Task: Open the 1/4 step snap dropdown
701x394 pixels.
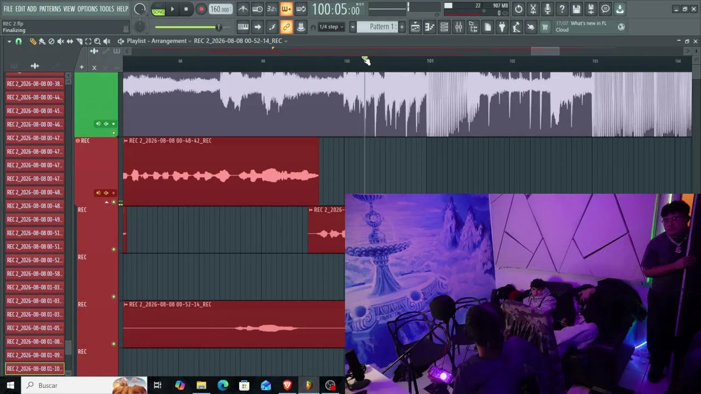Action: [x=332, y=27]
